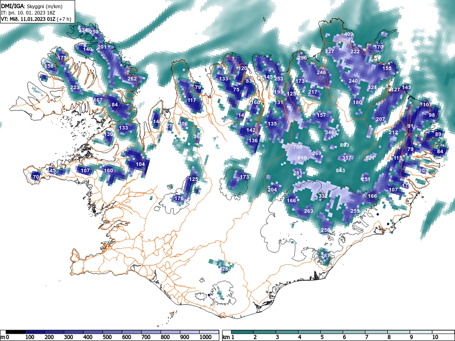Select the 98 value in the east
455x341 pixels.
[x=432, y=115]
